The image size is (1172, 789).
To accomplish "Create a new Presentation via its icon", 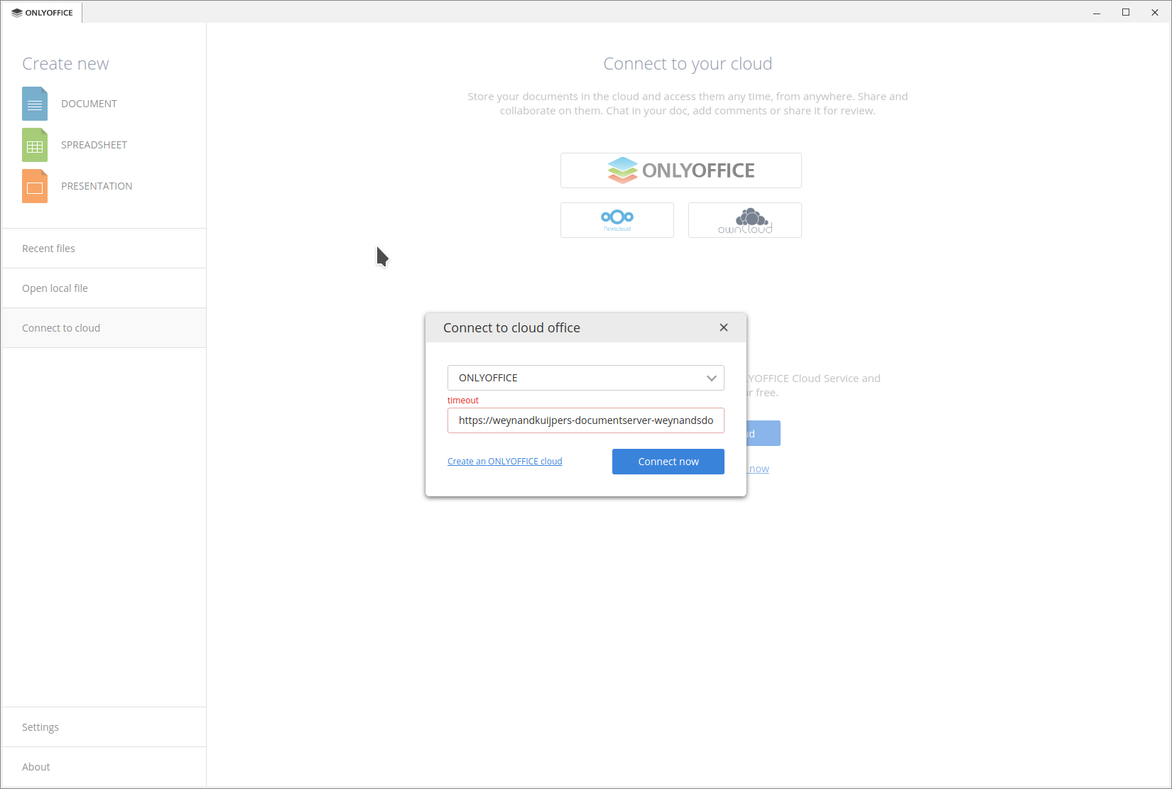I will (35, 186).
